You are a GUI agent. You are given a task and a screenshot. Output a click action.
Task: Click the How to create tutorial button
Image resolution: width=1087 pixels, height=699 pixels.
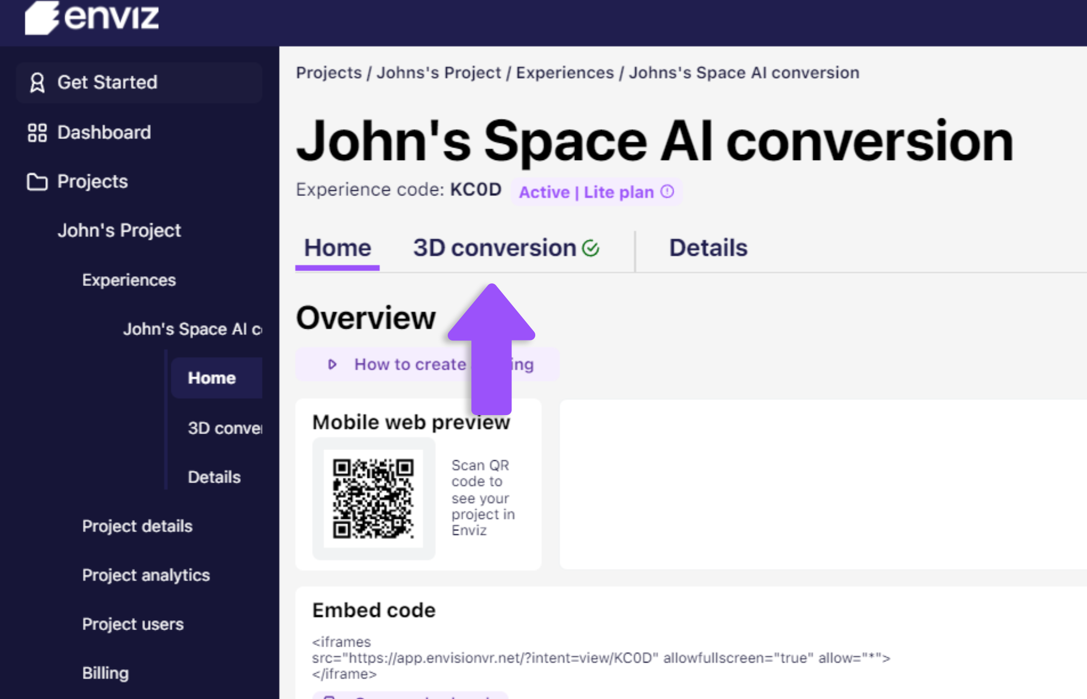tap(427, 364)
